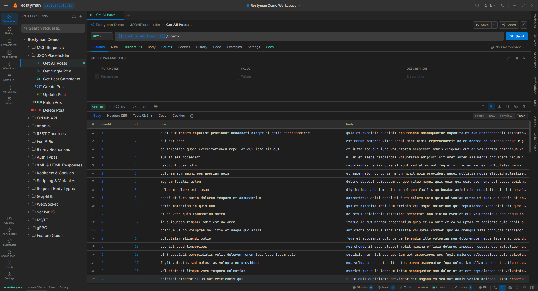Click the Search requests input field

pos(53,28)
